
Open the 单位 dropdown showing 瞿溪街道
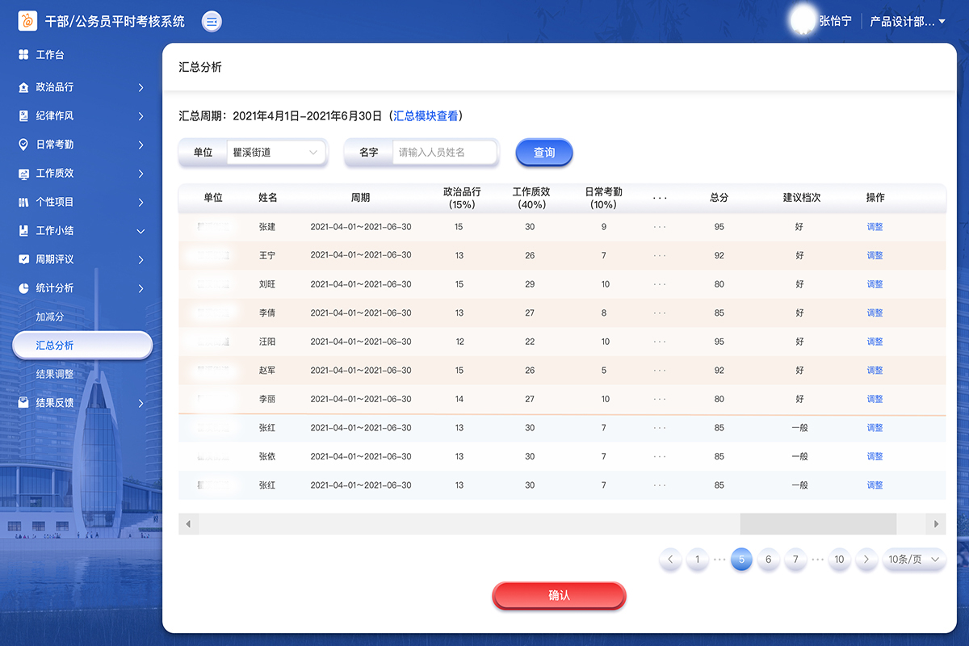pos(276,152)
